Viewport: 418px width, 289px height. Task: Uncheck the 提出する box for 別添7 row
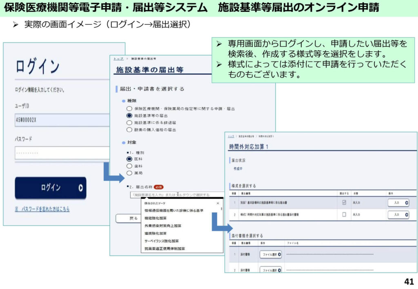tap(344, 203)
